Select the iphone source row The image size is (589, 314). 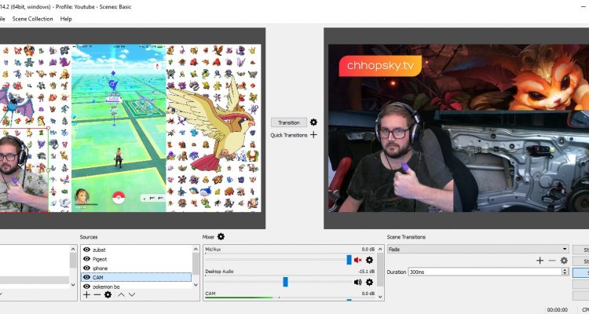click(137, 268)
